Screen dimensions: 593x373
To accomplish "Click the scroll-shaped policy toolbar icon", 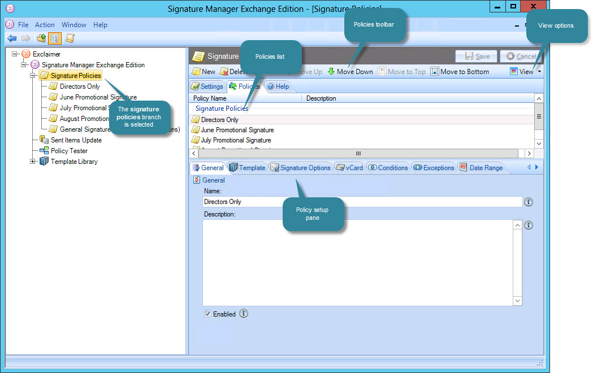I will (70, 38).
